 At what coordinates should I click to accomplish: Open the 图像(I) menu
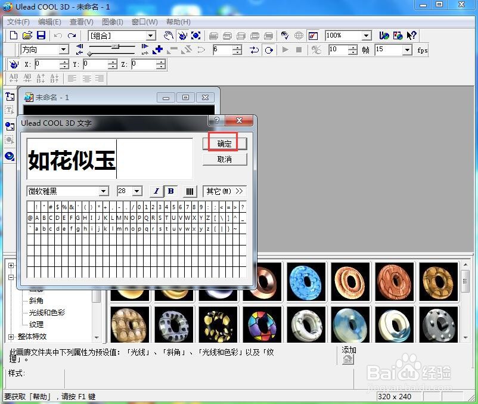tap(113, 22)
